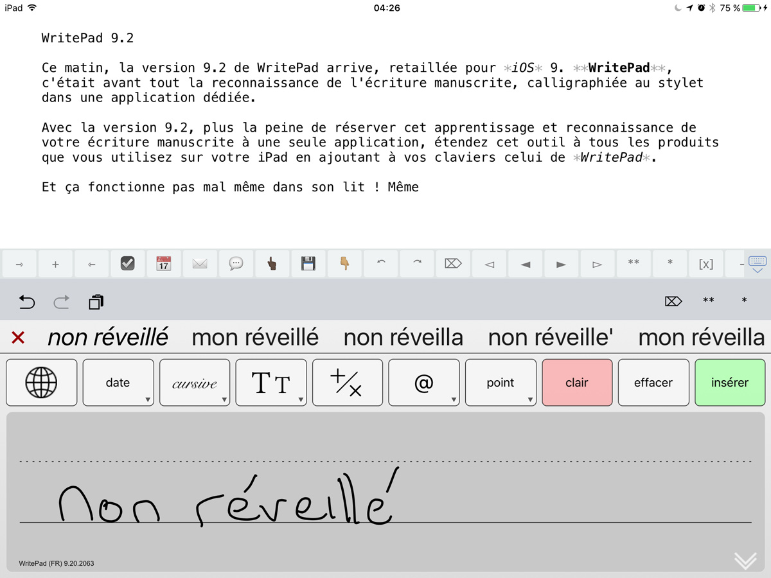The height and width of the screenshot is (578, 771).
Task: Open the @ symbol dropdown
Action: point(424,383)
